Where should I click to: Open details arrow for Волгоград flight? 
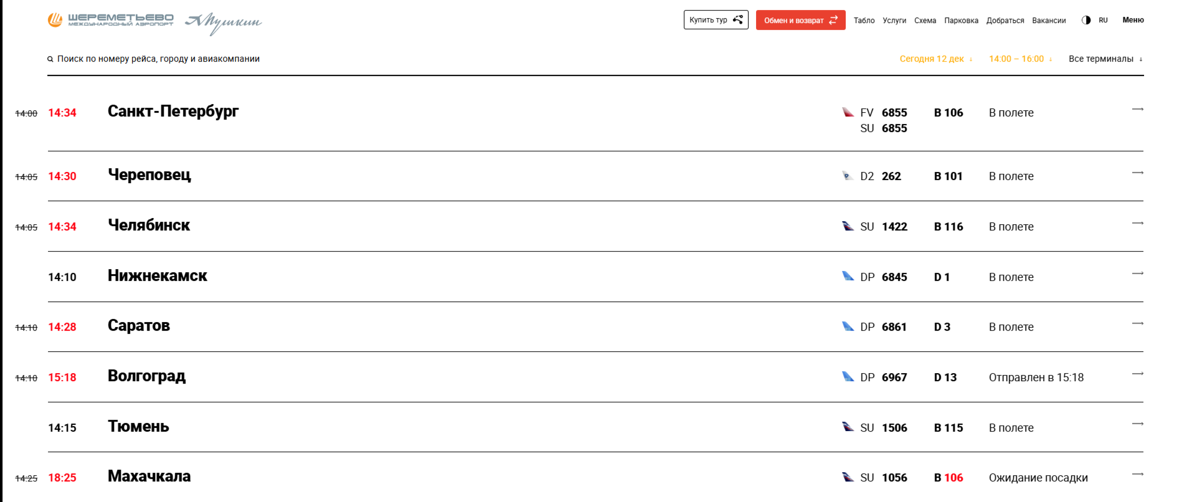point(1137,374)
